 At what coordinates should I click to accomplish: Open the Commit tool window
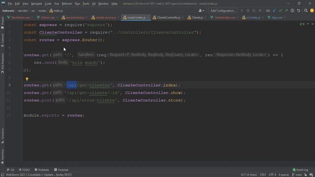click(2, 40)
